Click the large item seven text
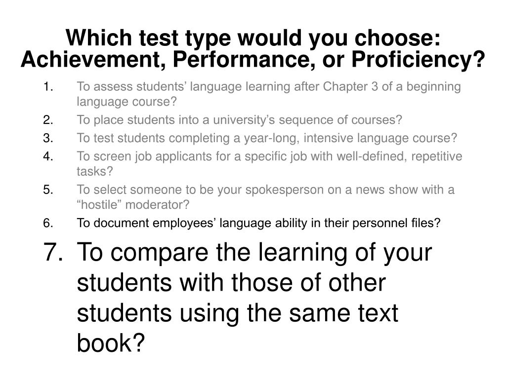Image resolution: width=506 pixels, height=379 pixels. coord(254,297)
